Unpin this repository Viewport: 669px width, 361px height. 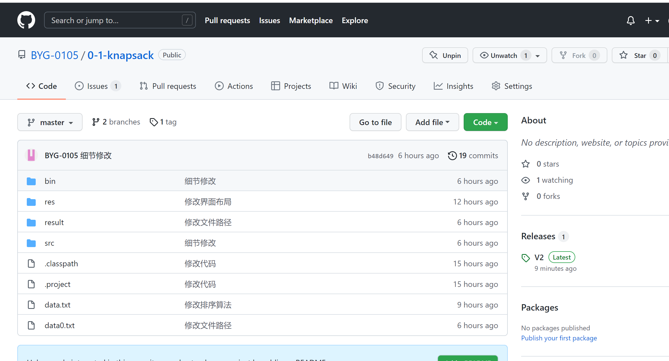pos(445,55)
